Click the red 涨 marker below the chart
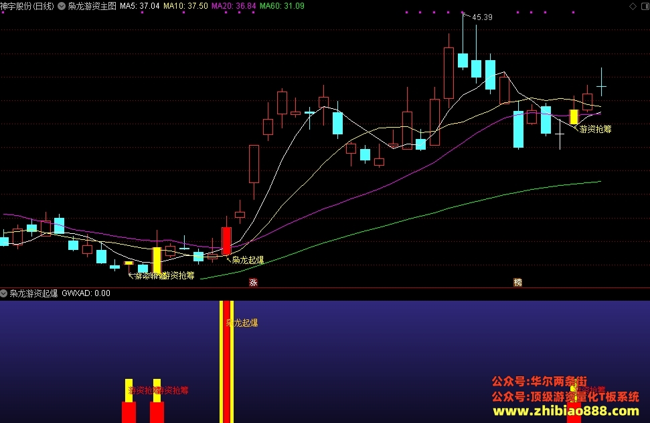This screenshot has height=423, width=650. coord(253,282)
